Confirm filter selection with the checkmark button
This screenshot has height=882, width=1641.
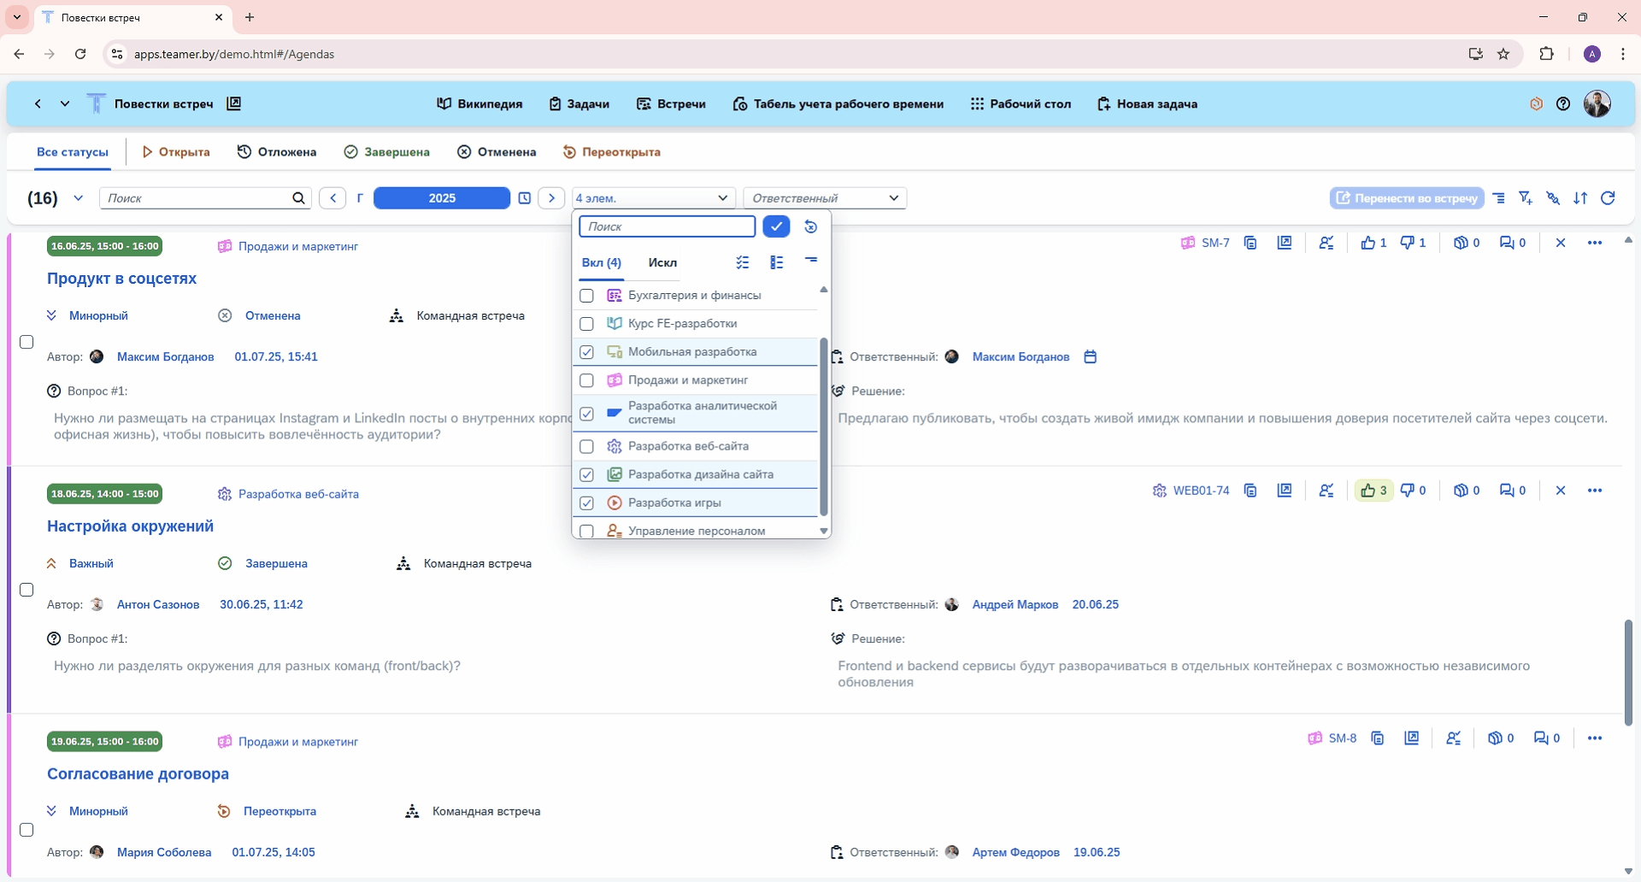[x=776, y=226]
